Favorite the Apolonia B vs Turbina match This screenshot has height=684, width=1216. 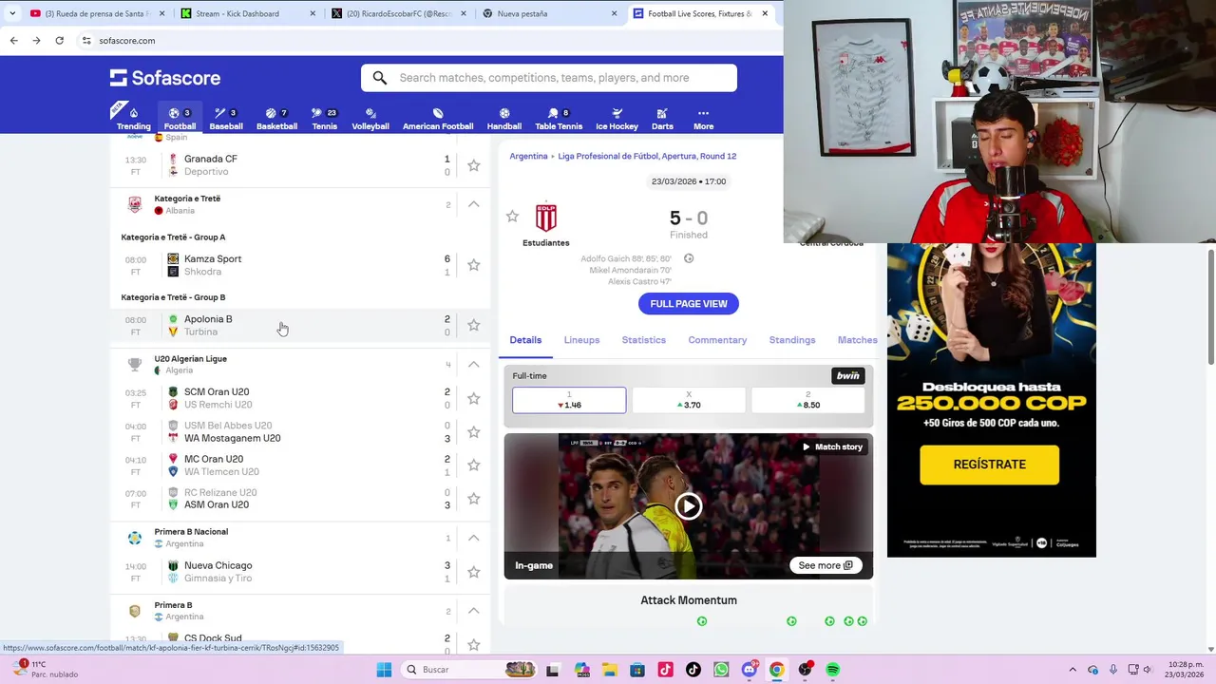coord(474,325)
